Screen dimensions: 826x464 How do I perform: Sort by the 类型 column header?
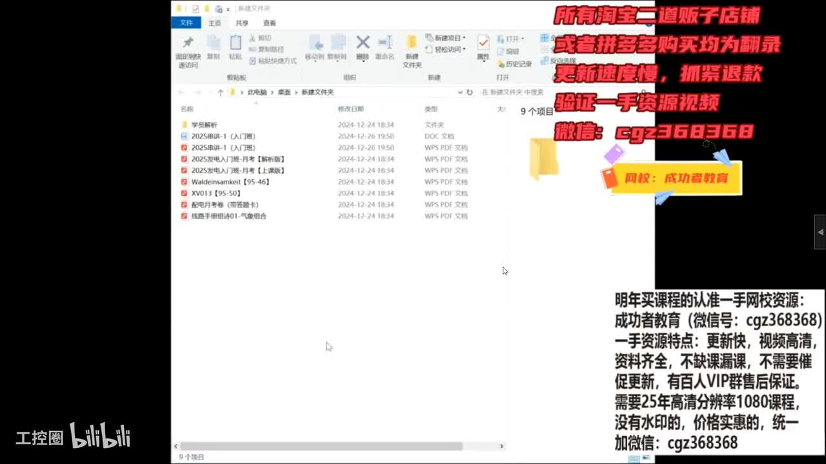click(x=431, y=109)
